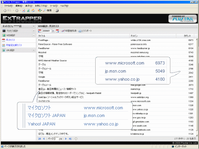Click the プロセス統計 terminal icon in sidebar

(4, 31)
